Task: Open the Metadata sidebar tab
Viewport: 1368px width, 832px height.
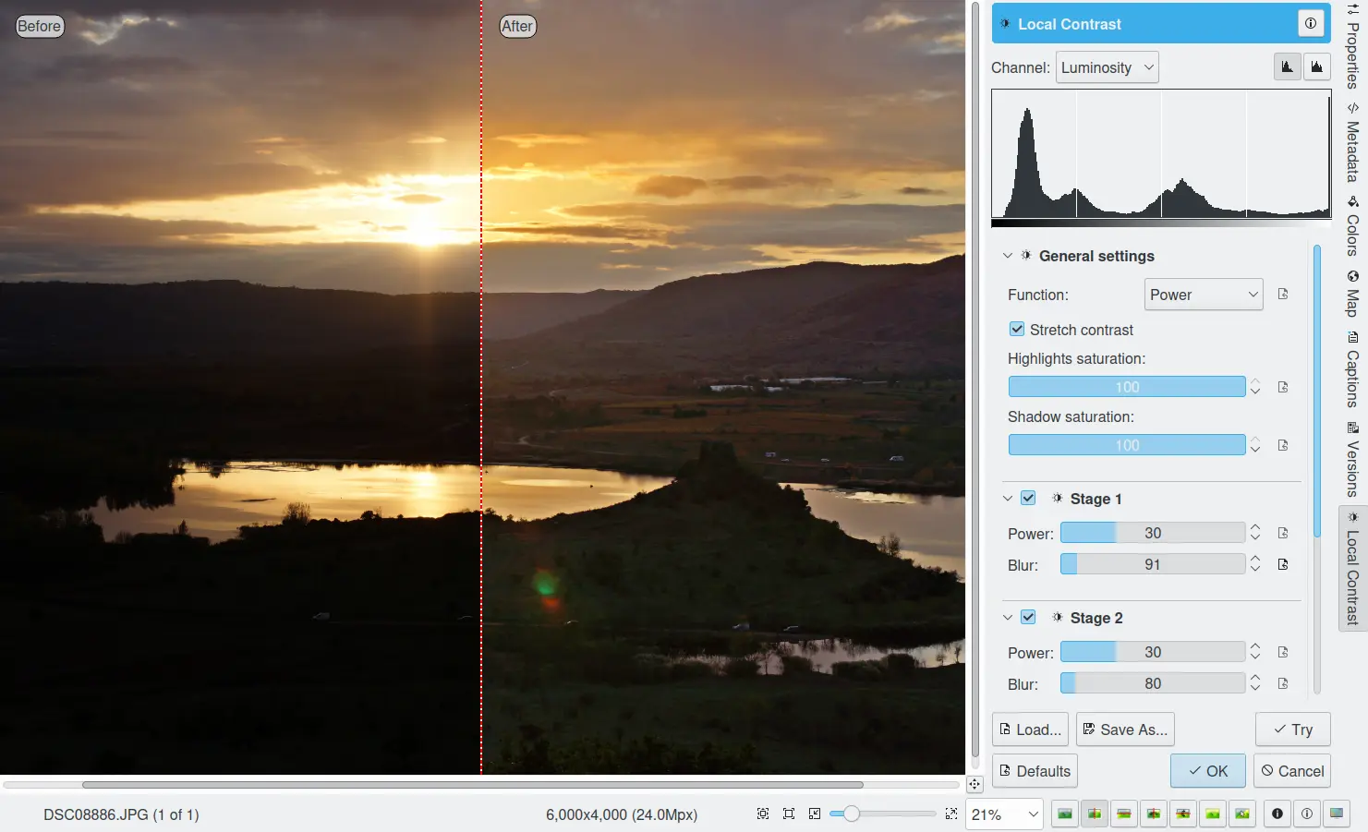Action: 1352,143
